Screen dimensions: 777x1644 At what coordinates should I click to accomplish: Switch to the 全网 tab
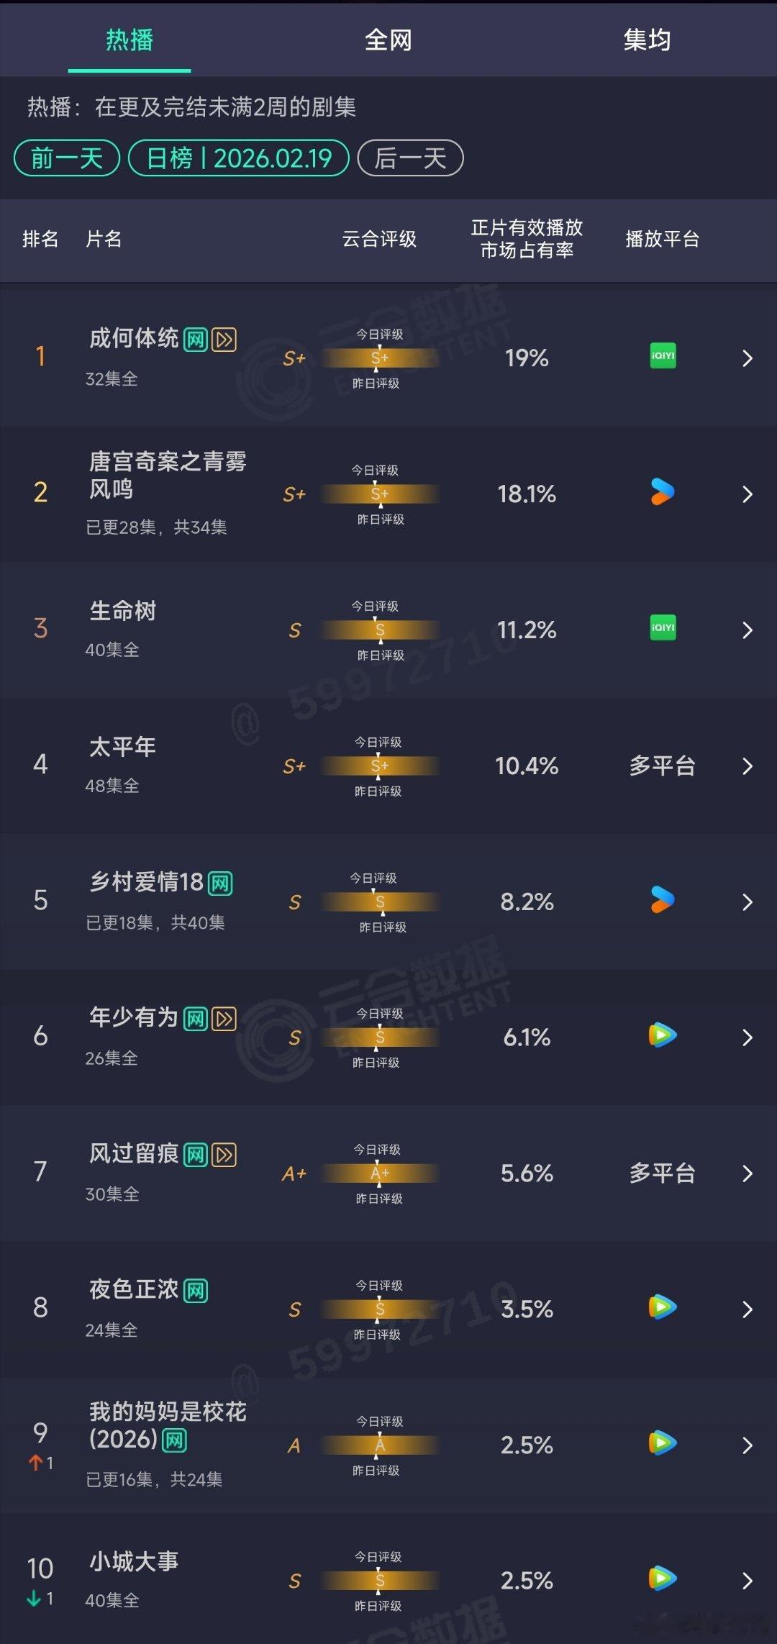coord(388,41)
